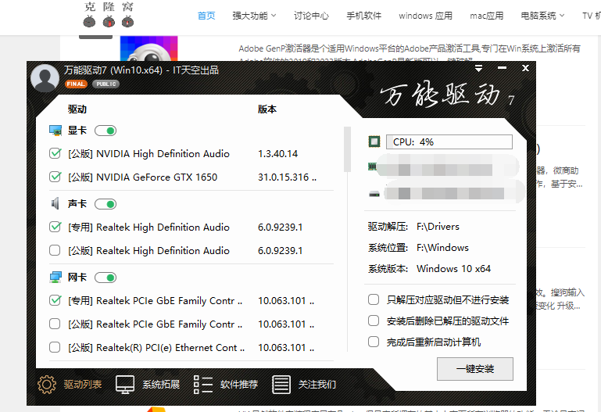Viewport: 601px width, 412px height.
Task: Open 讨论中心 on website nav
Action: point(311,16)
